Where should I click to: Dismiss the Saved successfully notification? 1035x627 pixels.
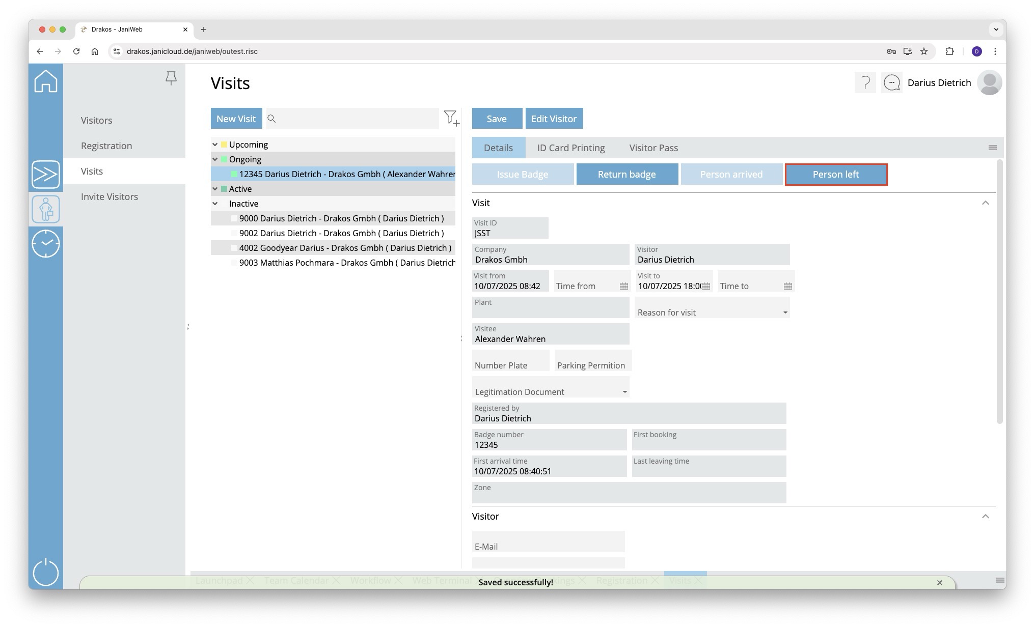click(939, 583)
